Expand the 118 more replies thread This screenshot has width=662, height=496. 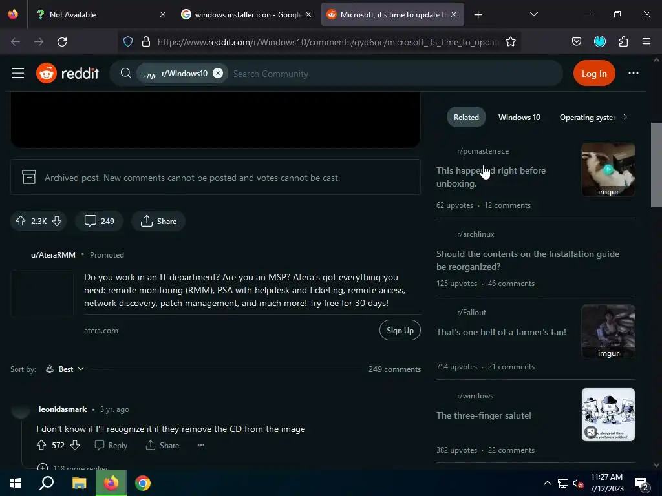(x=73, y=468)
